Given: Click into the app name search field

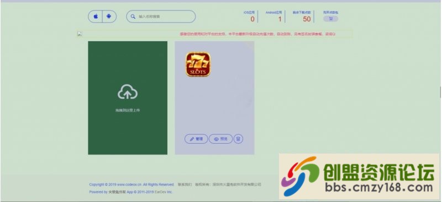Looking at the screenshot, I should coord(161,17).
